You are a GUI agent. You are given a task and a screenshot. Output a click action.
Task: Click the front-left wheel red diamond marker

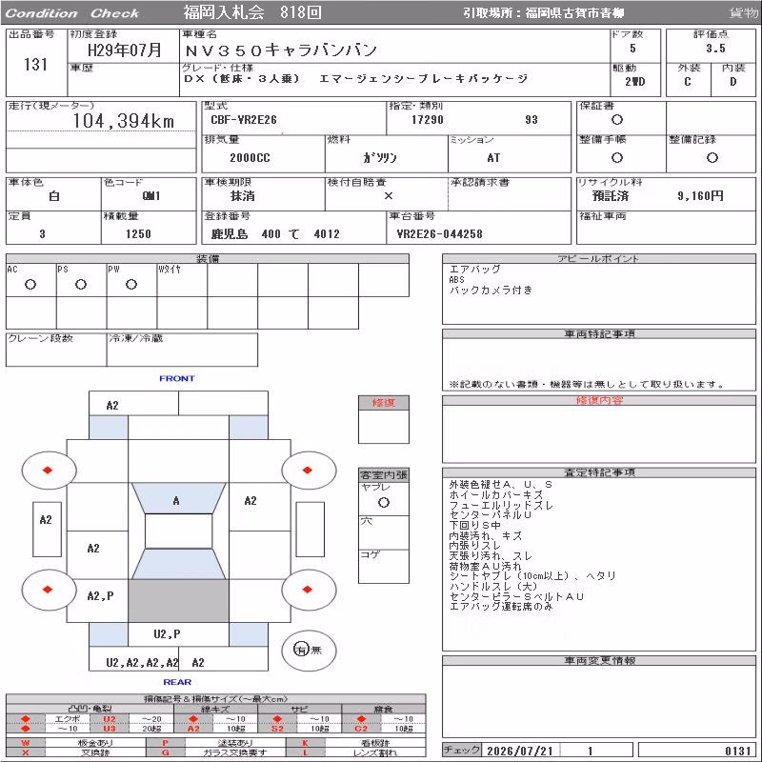click(48, 470)
